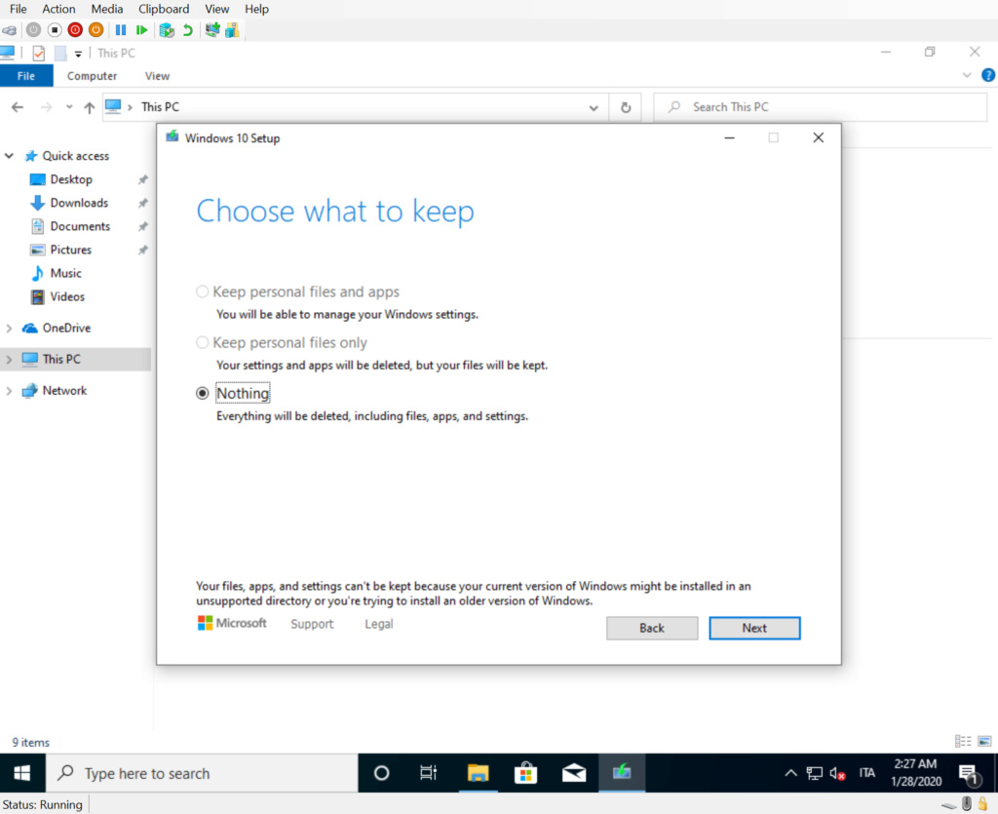Refresh the This PC view
998x814 pixels.
[626, 107]
